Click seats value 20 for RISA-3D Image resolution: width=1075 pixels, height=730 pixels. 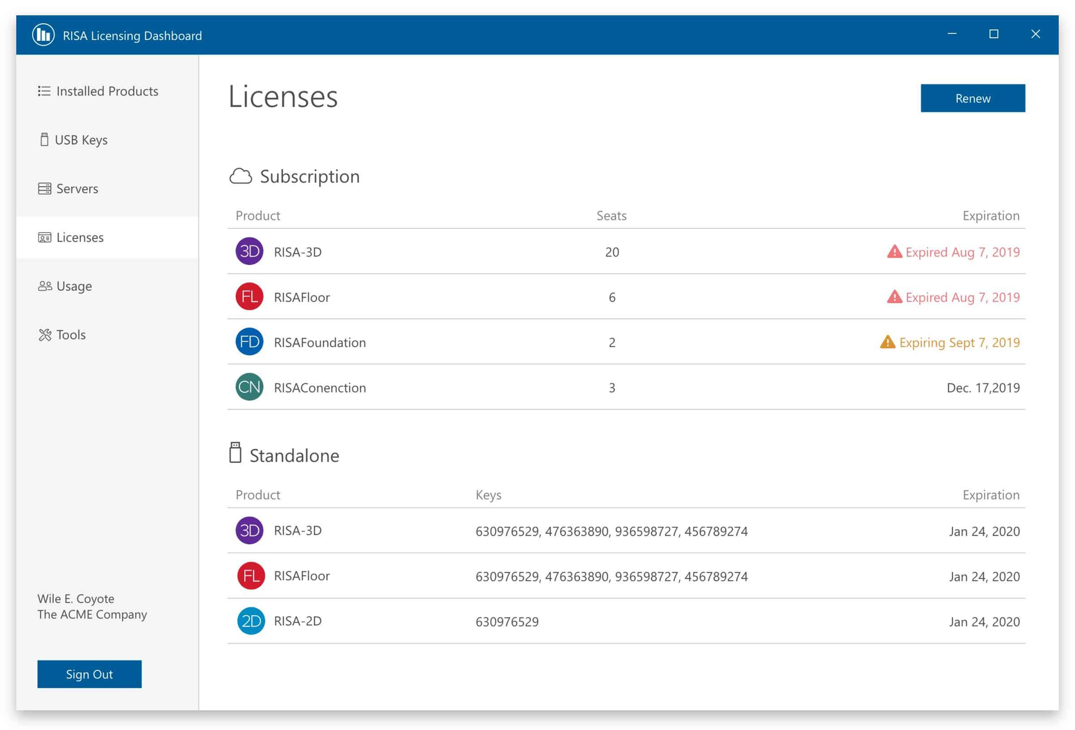click(x=612, y=252)
